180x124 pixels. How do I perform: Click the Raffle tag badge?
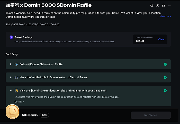pos(44,115)
